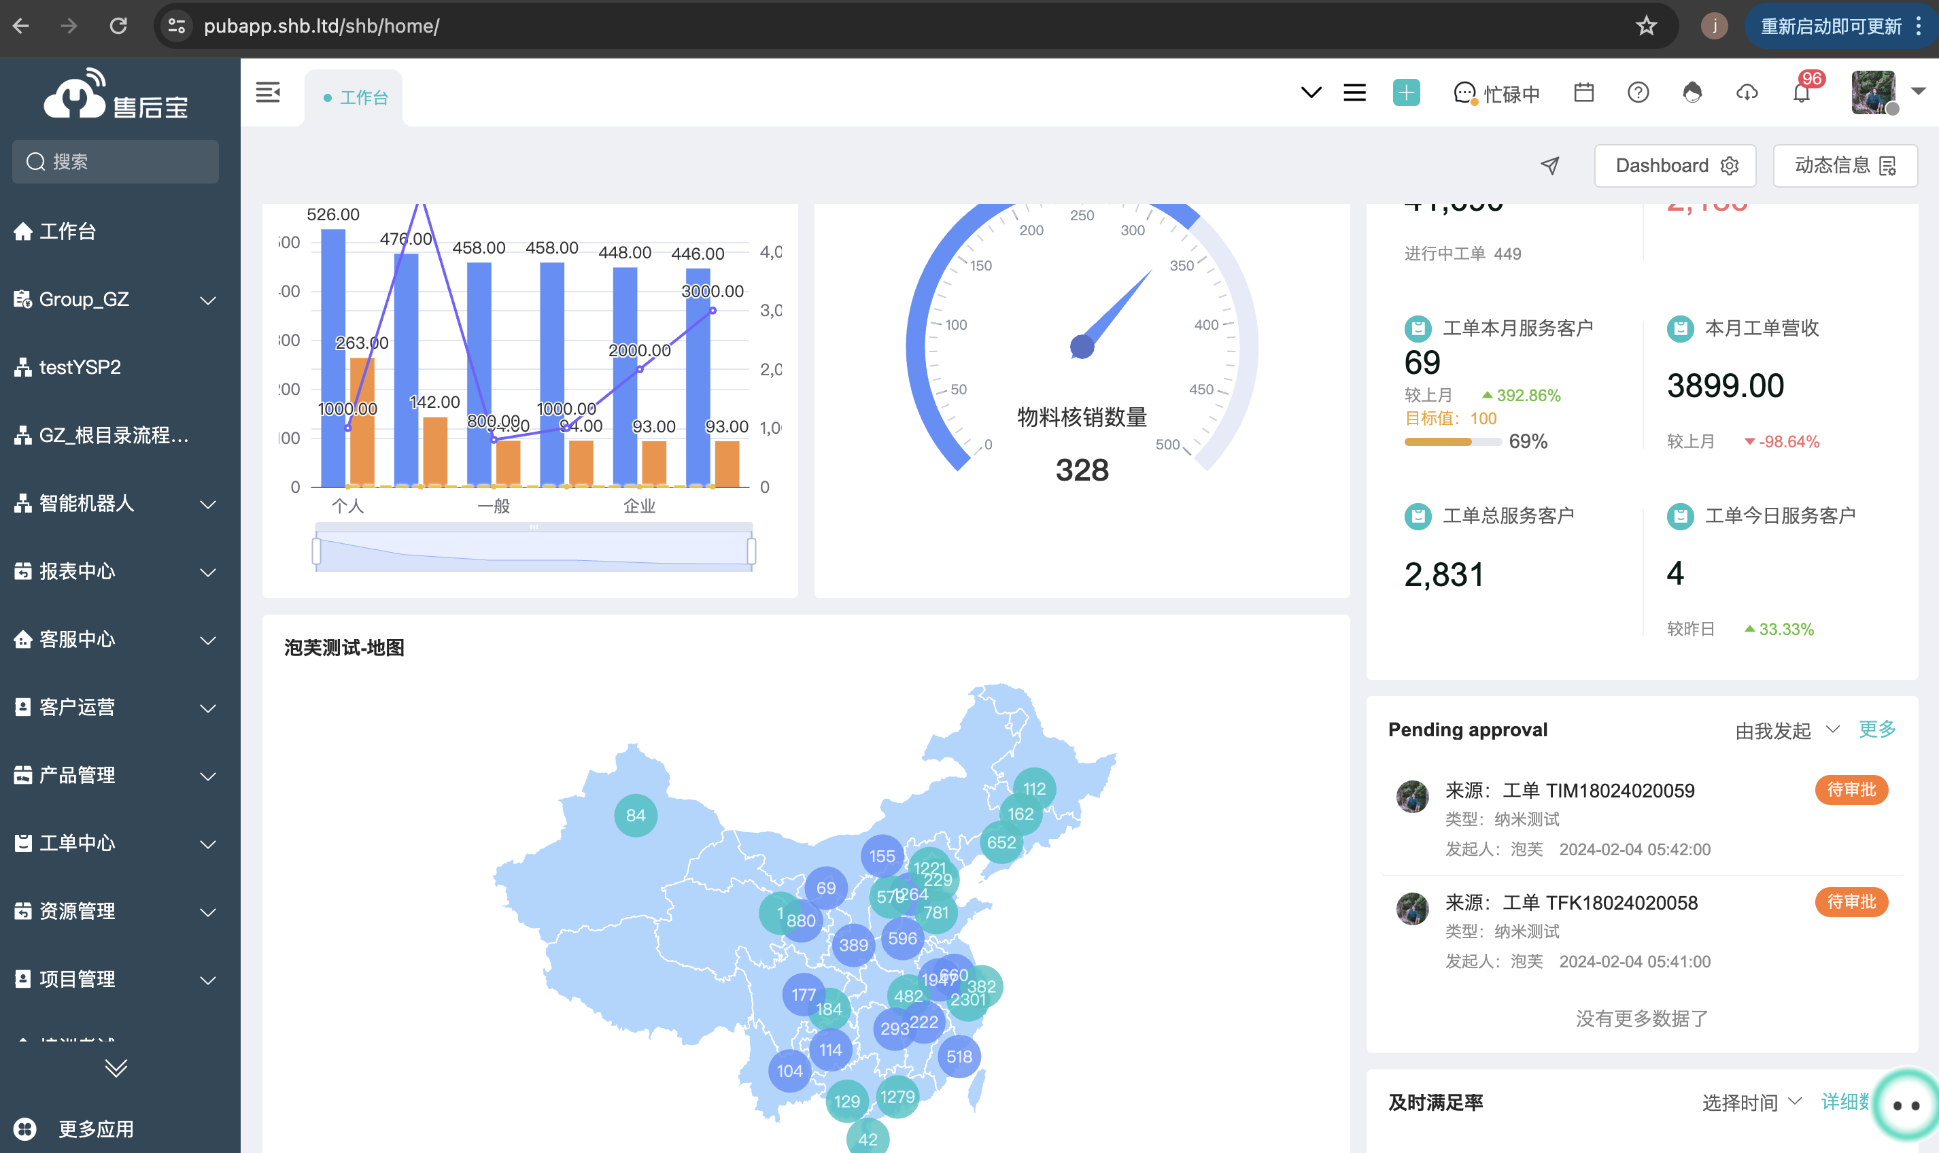1939x1153 pixels.
Task: Click the 工单本月服务客户 metric icon
Action: pos(1418,328)
